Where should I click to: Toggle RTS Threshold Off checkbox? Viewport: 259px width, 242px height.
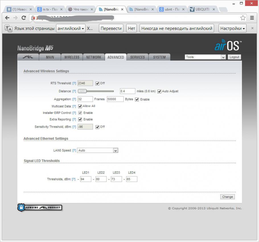(x=97, y=84)
